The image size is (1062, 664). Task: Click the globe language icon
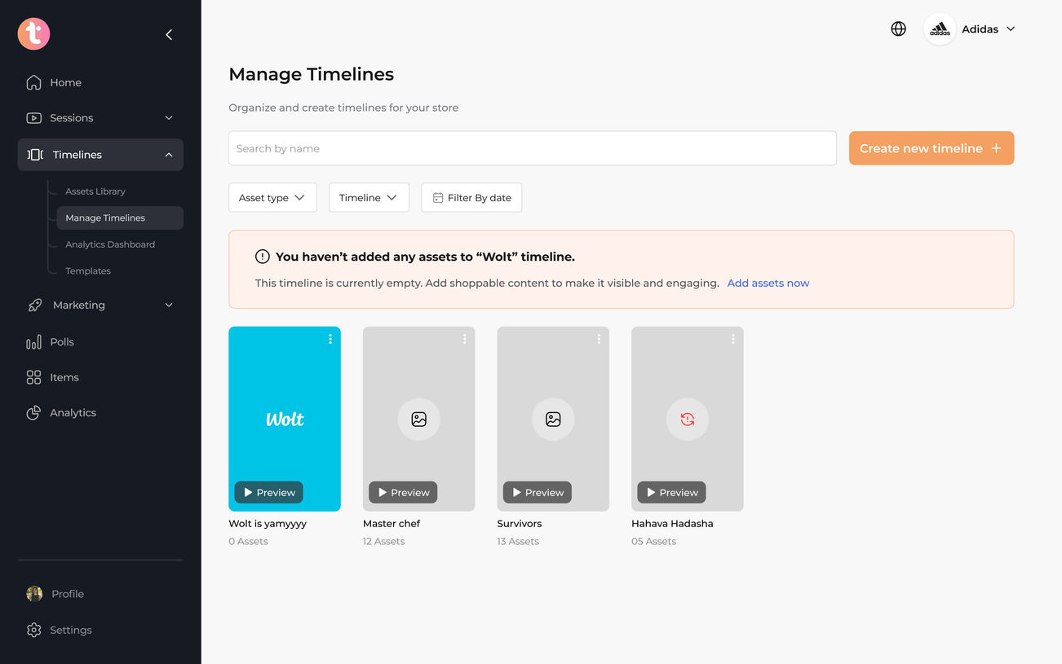[x=898, y=29]
